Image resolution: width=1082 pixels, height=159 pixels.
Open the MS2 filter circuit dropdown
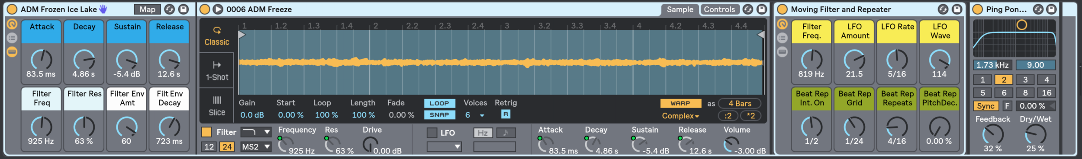[256, 147]
